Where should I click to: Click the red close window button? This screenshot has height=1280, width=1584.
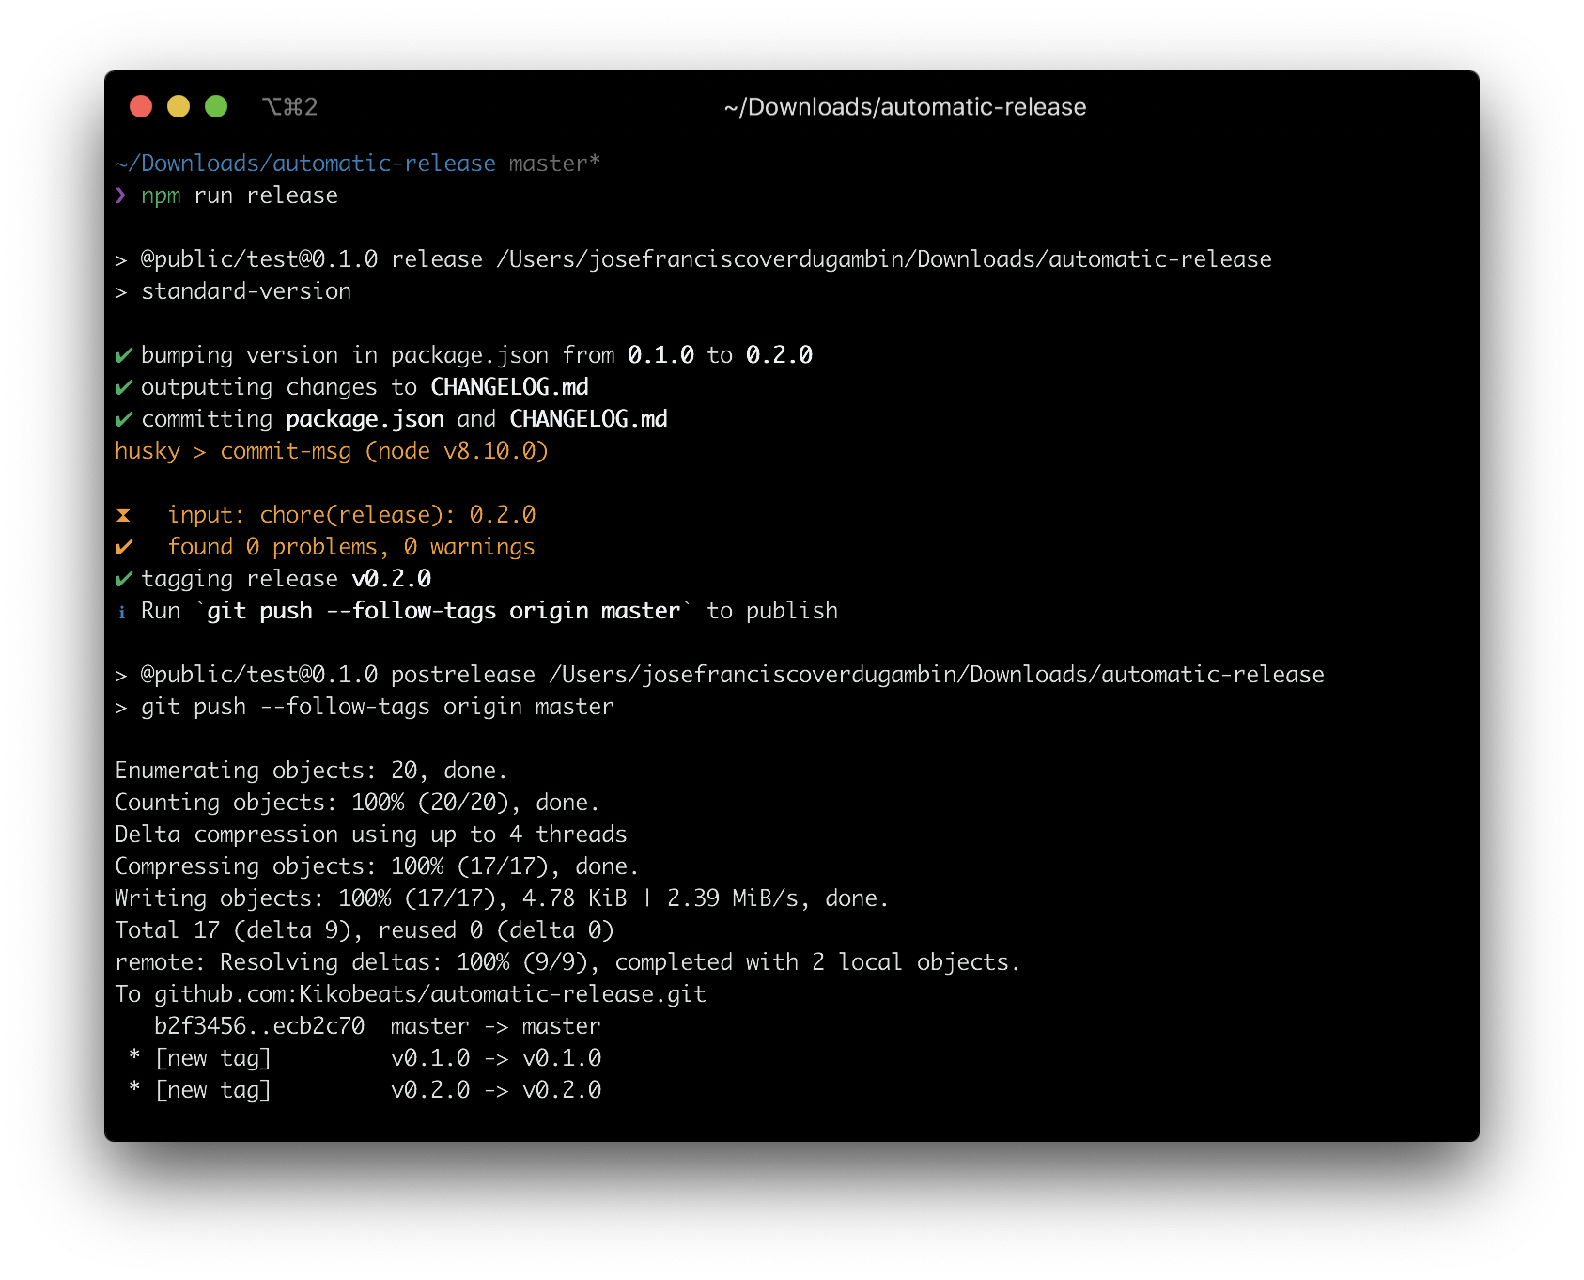[141, 106]
